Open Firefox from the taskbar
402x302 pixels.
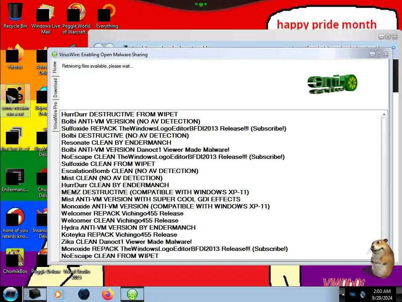[108, 294]
